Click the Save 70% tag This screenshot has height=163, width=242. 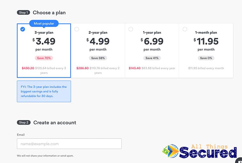44,58
